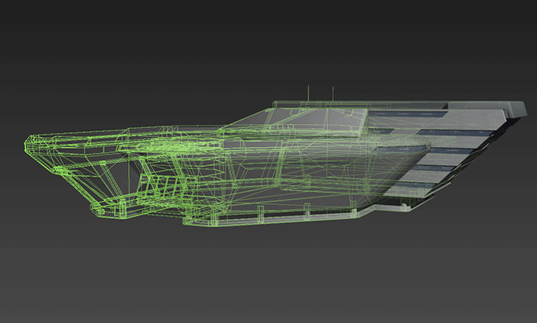Click the wireframe nose tip of the ship

tap(27, 143)
